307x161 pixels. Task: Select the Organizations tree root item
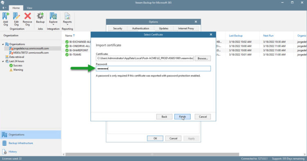17,44
